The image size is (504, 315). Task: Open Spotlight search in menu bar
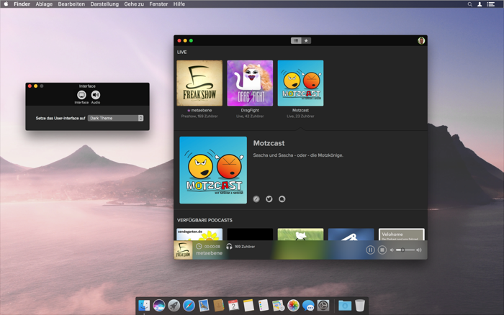[x=470, y=4]
